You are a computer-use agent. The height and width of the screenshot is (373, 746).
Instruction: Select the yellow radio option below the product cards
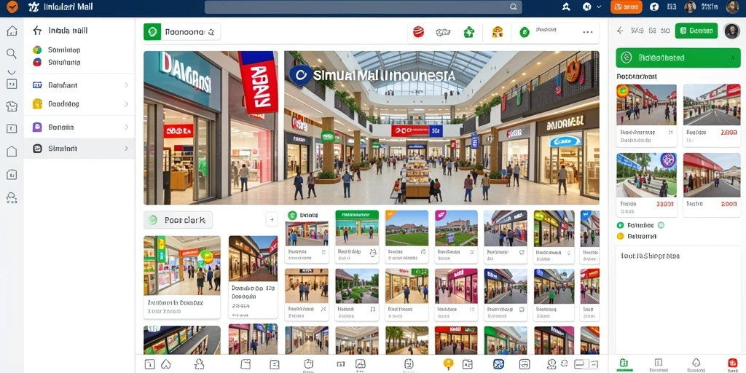point(620,236)
